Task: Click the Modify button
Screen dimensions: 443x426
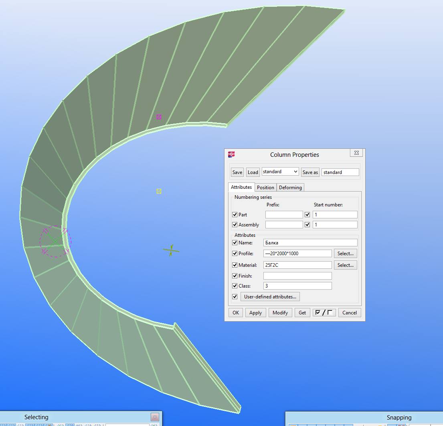Action: coord(280,312)
